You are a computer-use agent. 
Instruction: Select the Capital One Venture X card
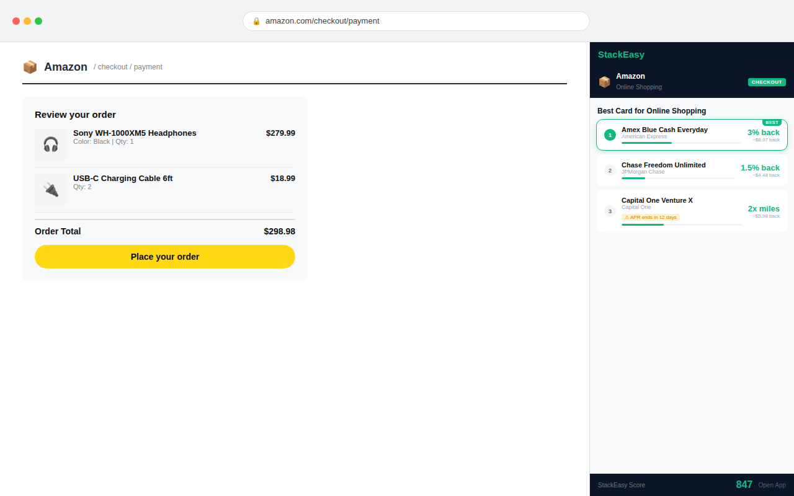pyautogui.click(x=692, y=211)
